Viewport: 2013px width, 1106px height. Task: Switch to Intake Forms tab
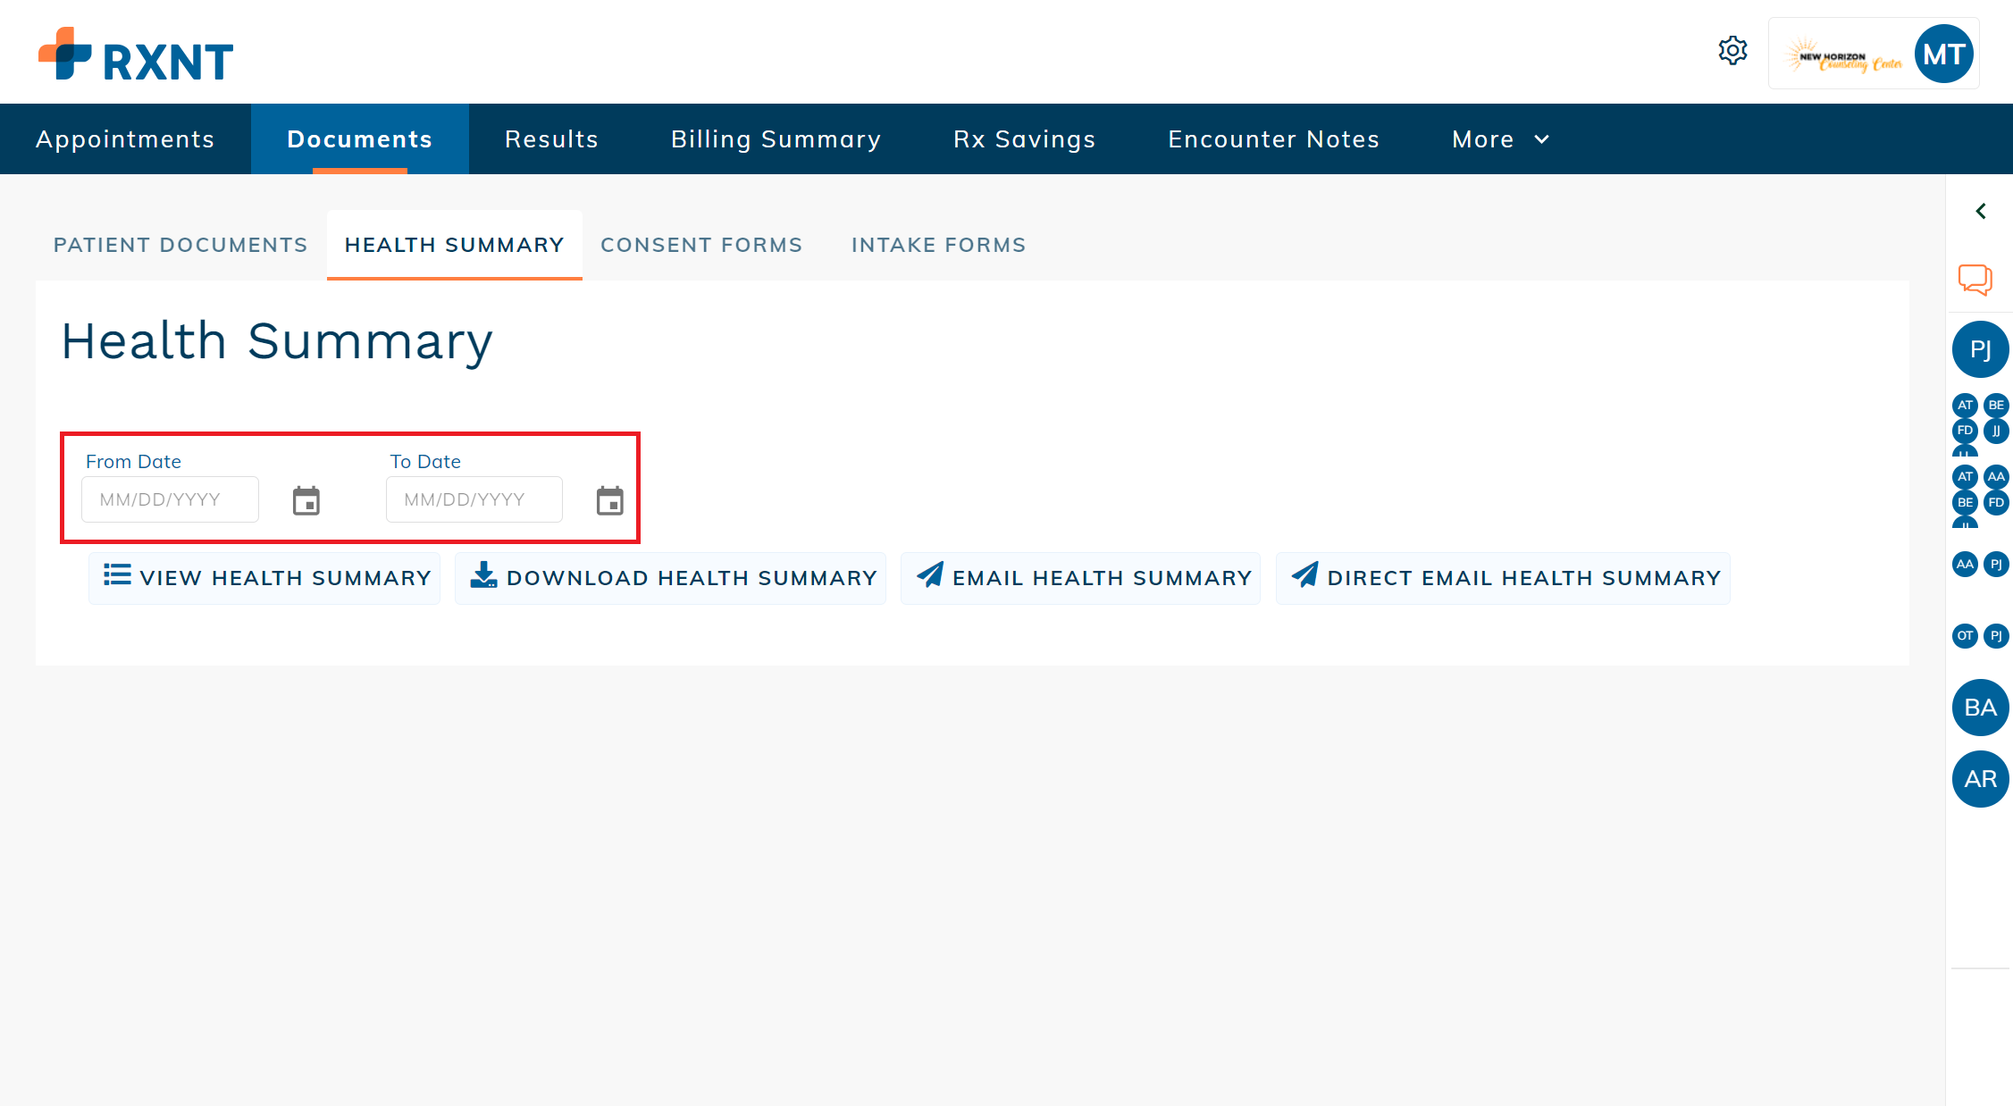click(938, 245)
